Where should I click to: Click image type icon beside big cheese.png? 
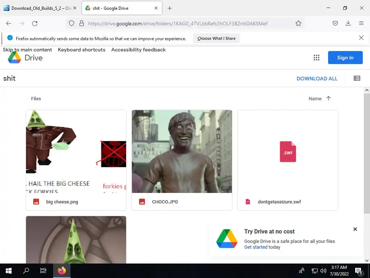pos(36,202)
